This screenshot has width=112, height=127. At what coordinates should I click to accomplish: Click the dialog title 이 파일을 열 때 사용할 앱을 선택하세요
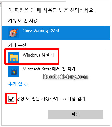tap(51, 10)
